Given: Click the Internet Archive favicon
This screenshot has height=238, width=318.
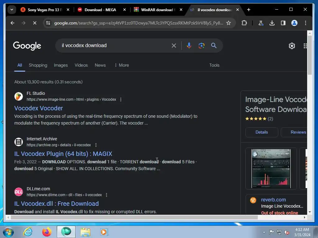Looking at the screenshot, I should [x=18, y=142].
